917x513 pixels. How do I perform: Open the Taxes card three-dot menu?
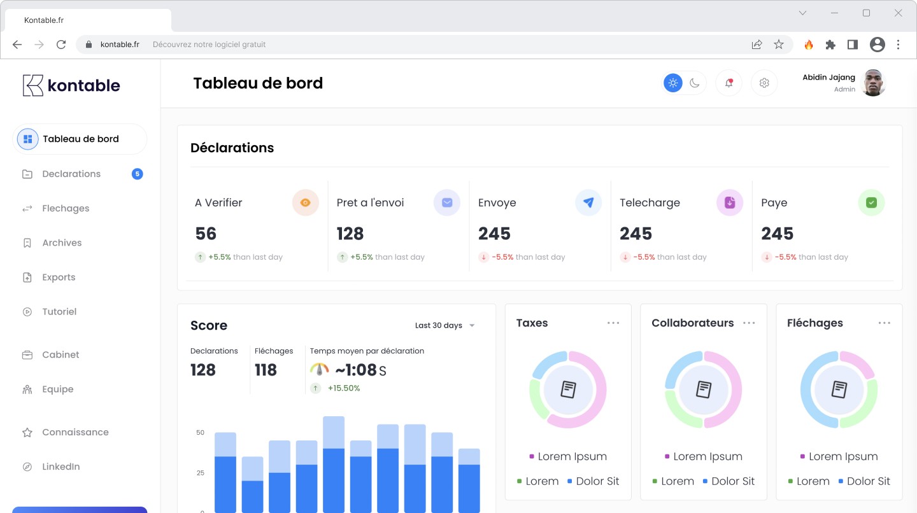click(613, 323)
